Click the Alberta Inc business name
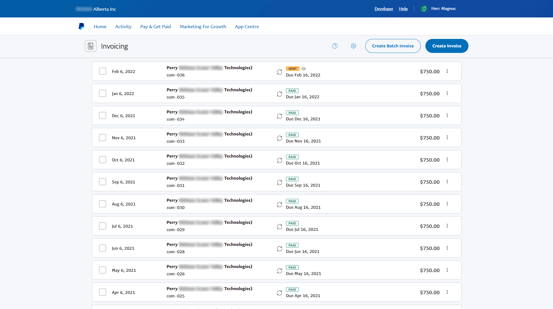Image resolution: width=553 pixels, height=309 pixels. 105,9
